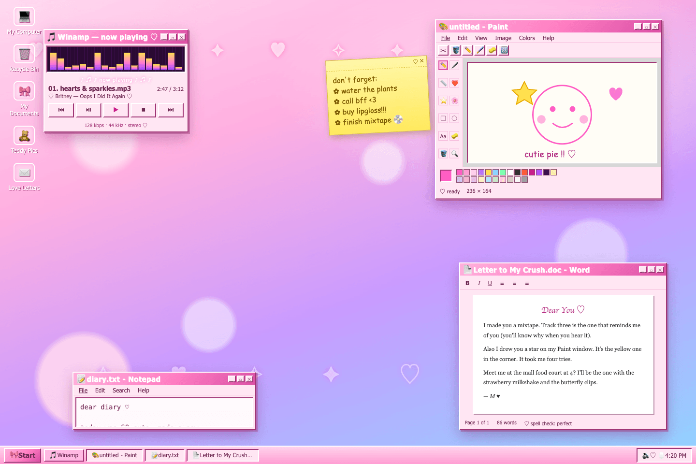Open the Recycle Bin desktop icon
The height and width of the screenshot is (464, 696).
[24, 58]
